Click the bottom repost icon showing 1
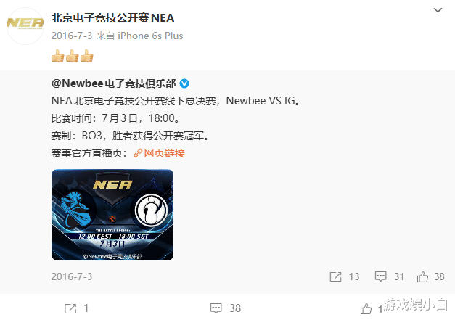455x320 pixels. click(70, 308)
